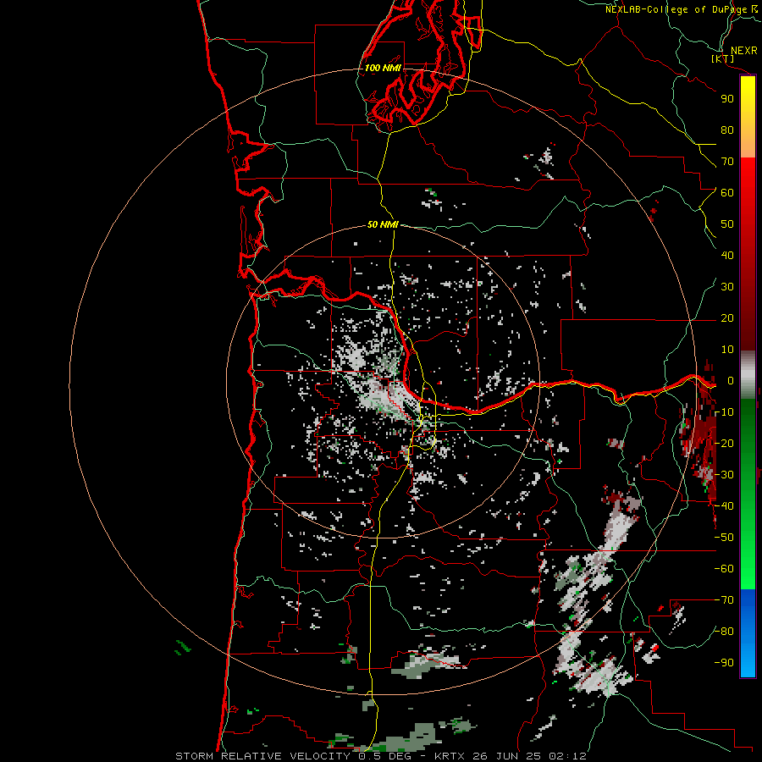Click the NEXR label above the color bar

coord(743,51)
